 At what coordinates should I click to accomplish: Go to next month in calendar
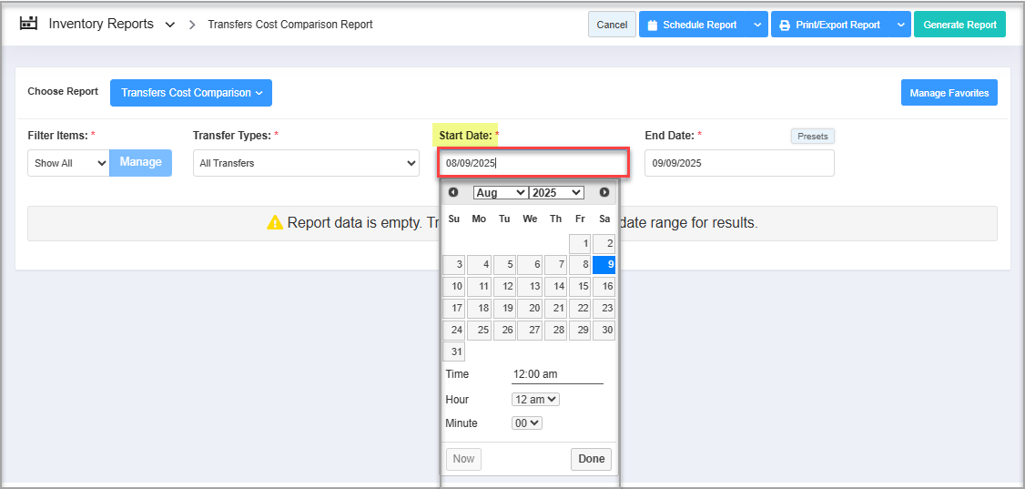604,192
